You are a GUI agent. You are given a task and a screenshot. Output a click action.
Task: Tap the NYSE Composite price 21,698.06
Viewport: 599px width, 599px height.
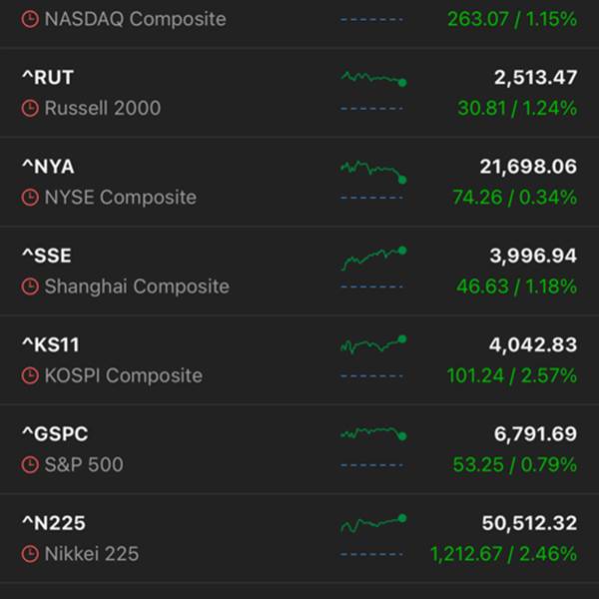[528, 167]
